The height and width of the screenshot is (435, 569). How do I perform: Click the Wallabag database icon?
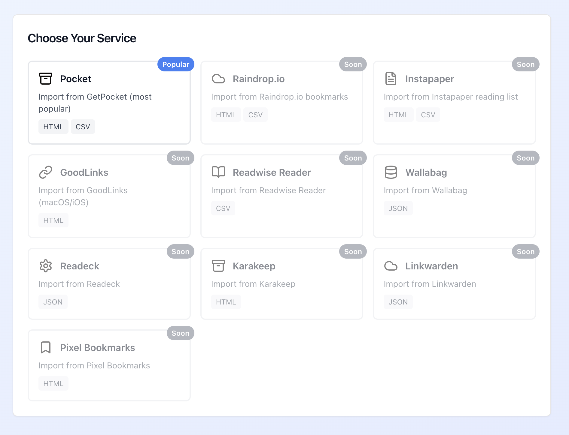pos(391,172)
